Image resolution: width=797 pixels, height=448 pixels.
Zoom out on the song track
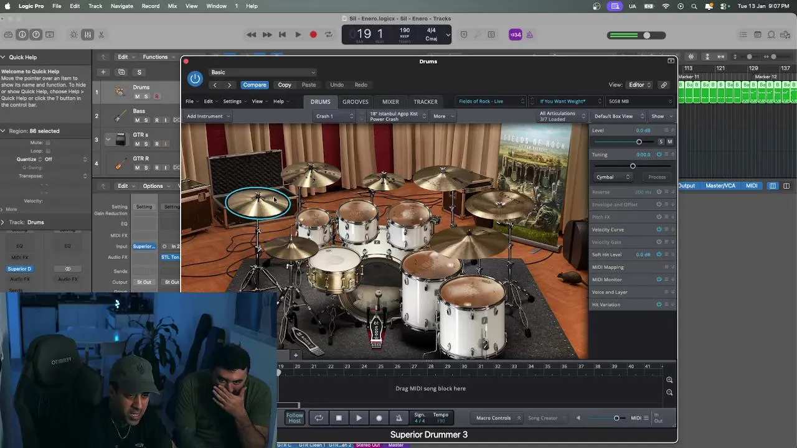[x=669, y=393]
